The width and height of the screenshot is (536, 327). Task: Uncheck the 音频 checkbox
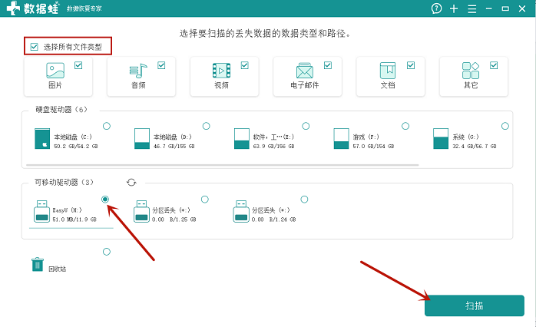(161, 65)
